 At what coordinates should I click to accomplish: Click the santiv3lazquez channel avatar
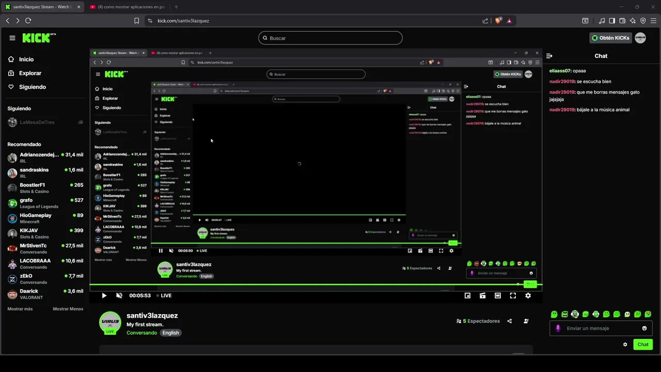pos(110,323)
